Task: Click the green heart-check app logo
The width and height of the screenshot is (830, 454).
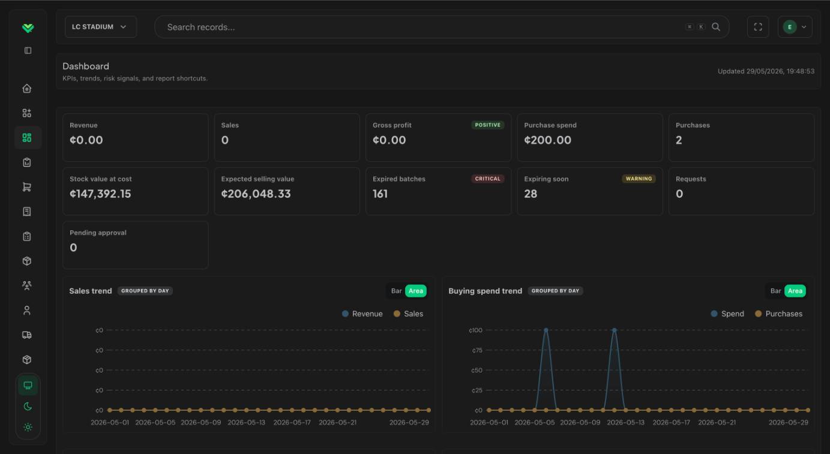Action: click(x=28, y=28)
